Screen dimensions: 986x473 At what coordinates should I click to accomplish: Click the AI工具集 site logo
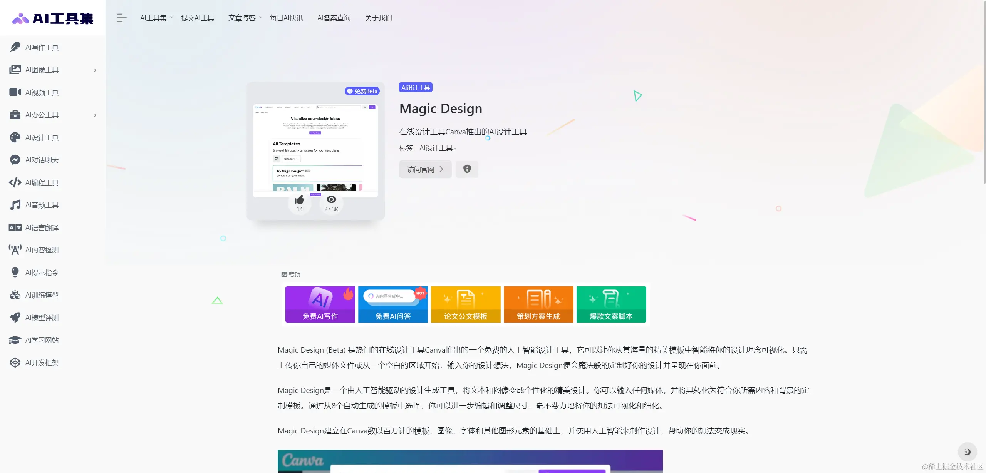tap(53, 18)
